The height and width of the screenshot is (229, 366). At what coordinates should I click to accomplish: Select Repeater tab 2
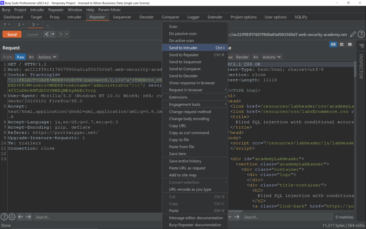click(x=19, y=24)
